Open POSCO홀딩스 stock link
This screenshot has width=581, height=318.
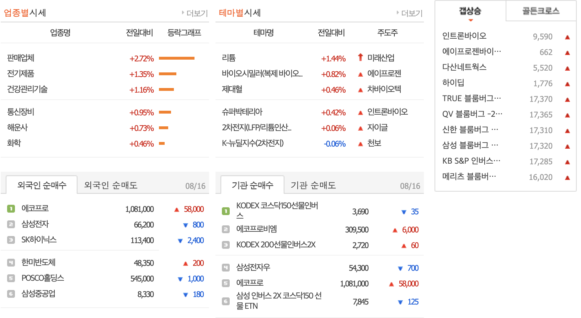43,278
